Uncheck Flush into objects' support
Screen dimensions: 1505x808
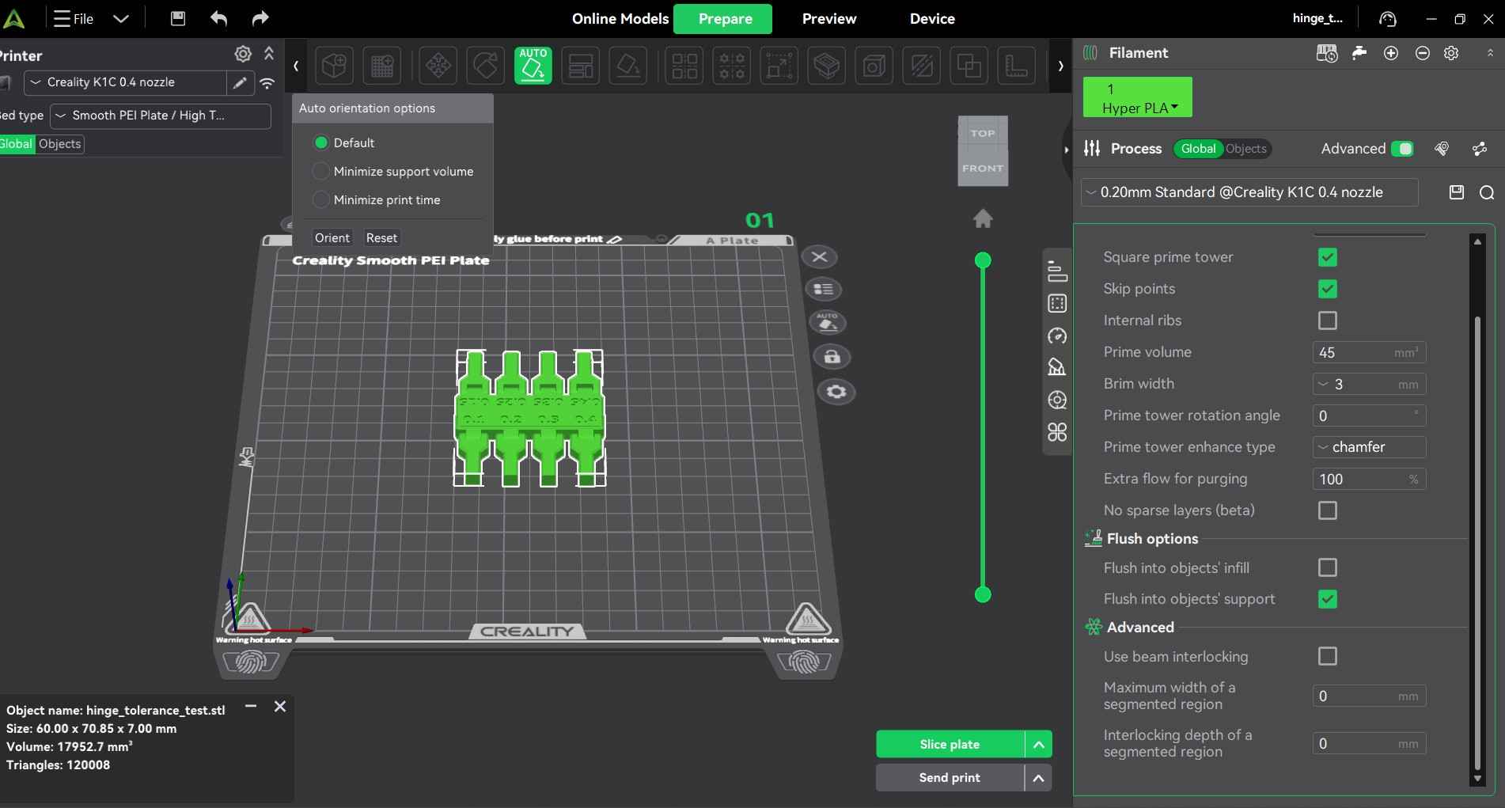[x=1328, y=599]
